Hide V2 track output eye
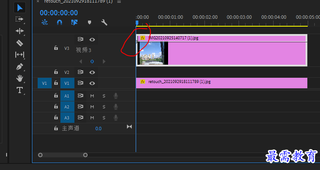Screen dimensions: 320x170 [x=92, y=72]
